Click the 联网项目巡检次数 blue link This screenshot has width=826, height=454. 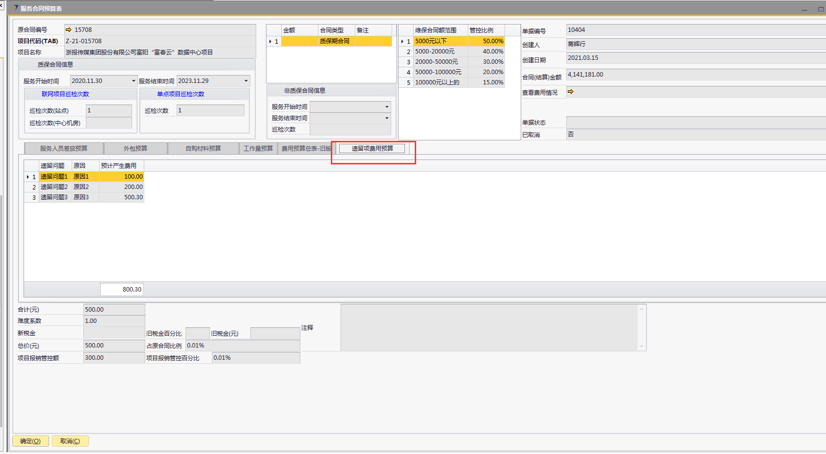coord(65,94)
